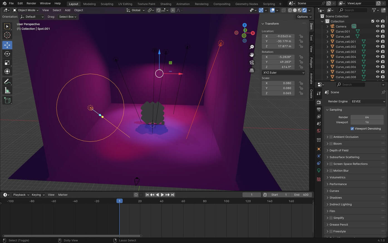The image size is (388, 243).
Task: Jump to the first frame
Action: coord(147,195)
